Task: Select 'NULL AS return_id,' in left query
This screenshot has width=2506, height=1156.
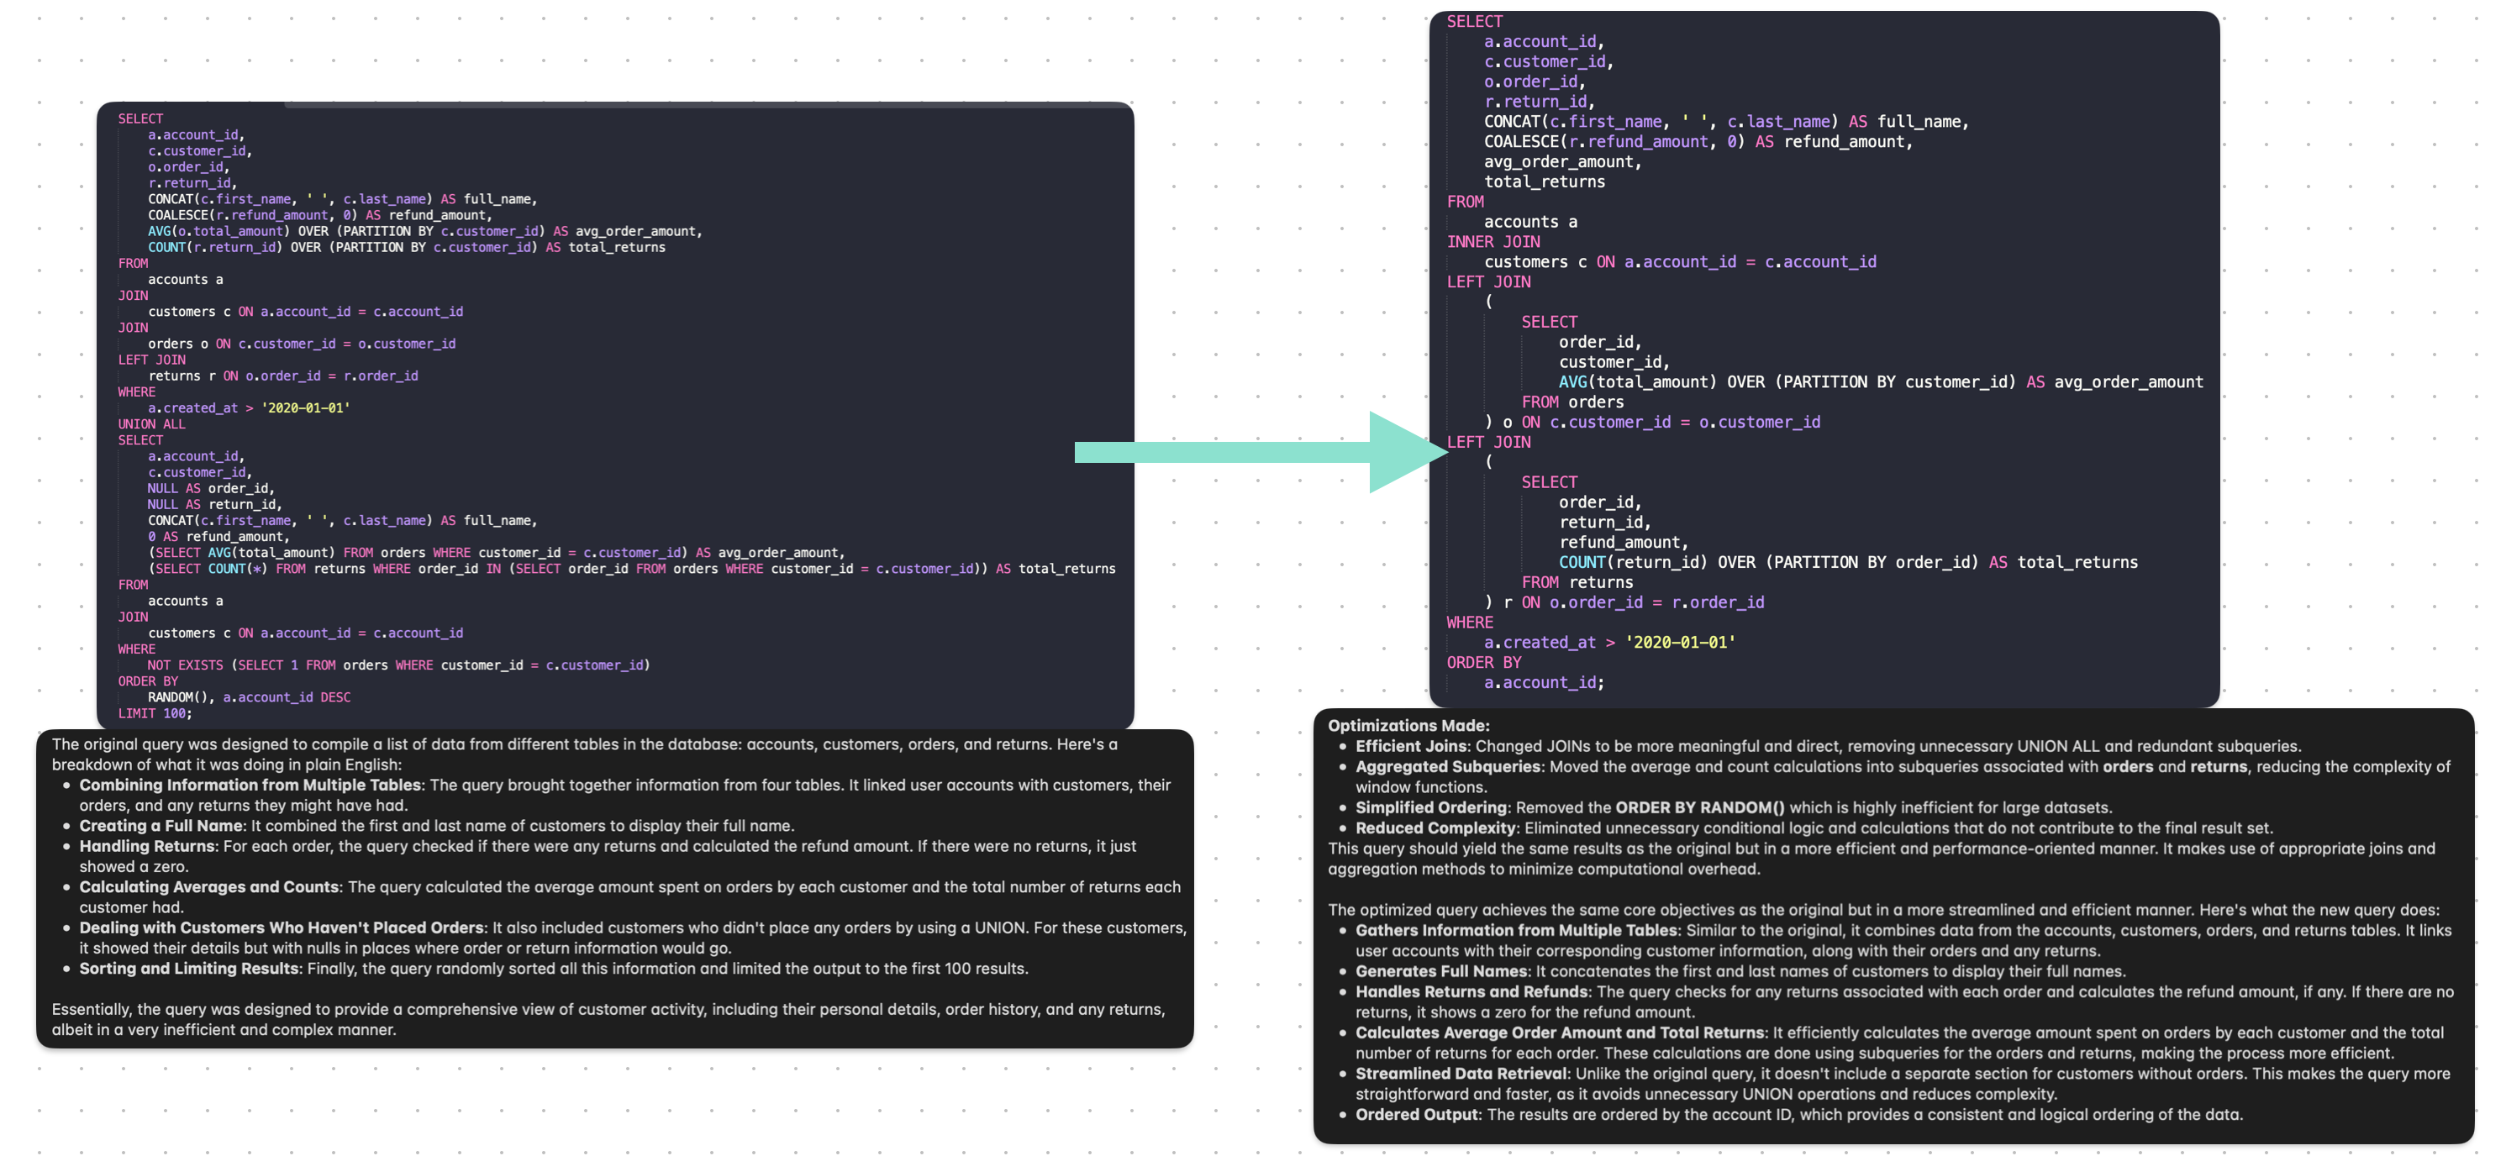Action: [215, 505]
